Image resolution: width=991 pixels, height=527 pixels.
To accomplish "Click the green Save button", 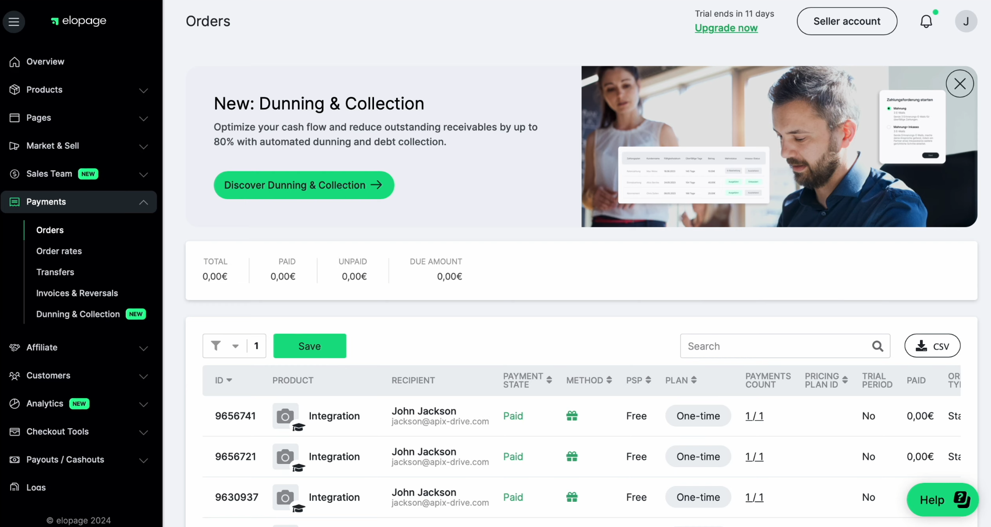I will (309, 346).
